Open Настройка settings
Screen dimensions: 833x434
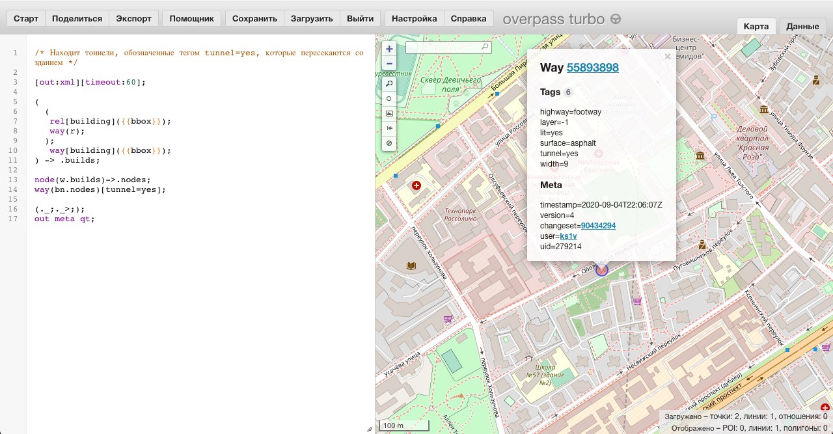[x=414, y=19]
